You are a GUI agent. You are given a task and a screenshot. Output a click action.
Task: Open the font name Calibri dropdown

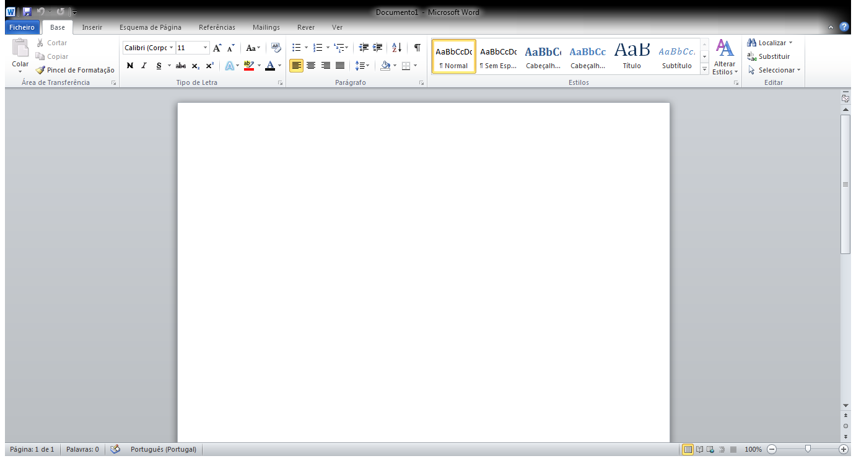coord(172,48)
